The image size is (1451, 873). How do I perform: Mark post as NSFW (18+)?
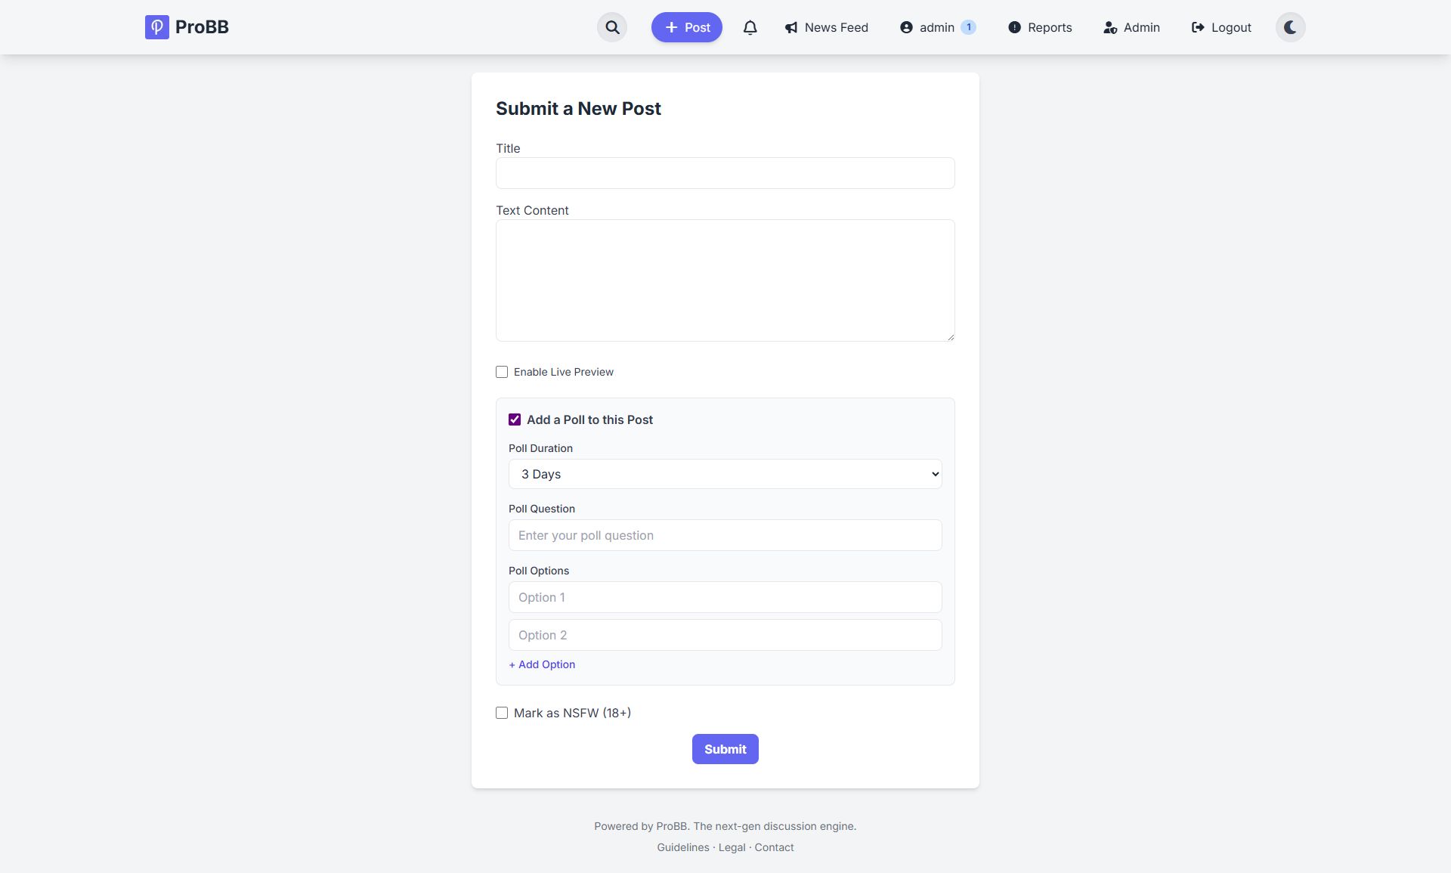(502, 713)
